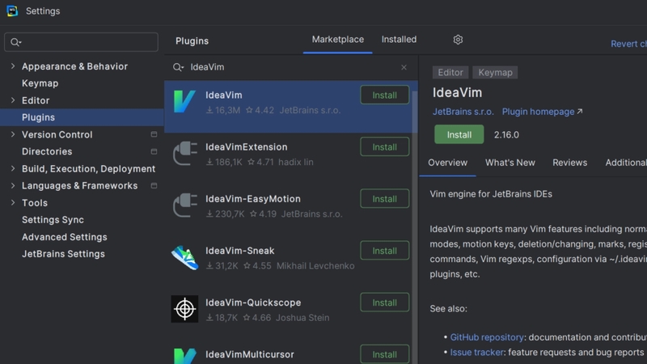The image size is (647, 364).
Task: Click the IdeaVimExtension plug icon
Action: [x=184, y=154]
